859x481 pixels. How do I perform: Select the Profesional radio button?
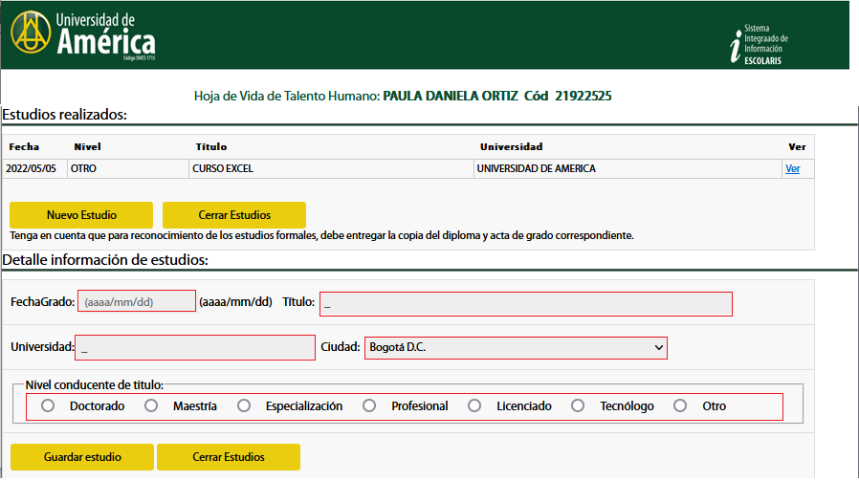pyautogui.click(x=369, y=405)
